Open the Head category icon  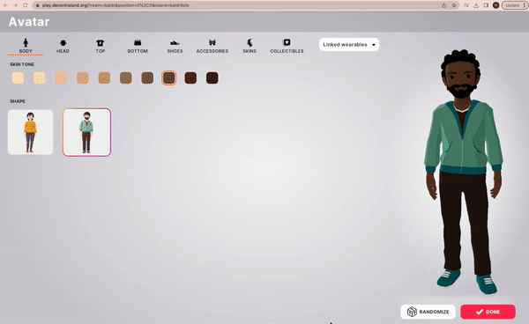[x=63, y=43]
